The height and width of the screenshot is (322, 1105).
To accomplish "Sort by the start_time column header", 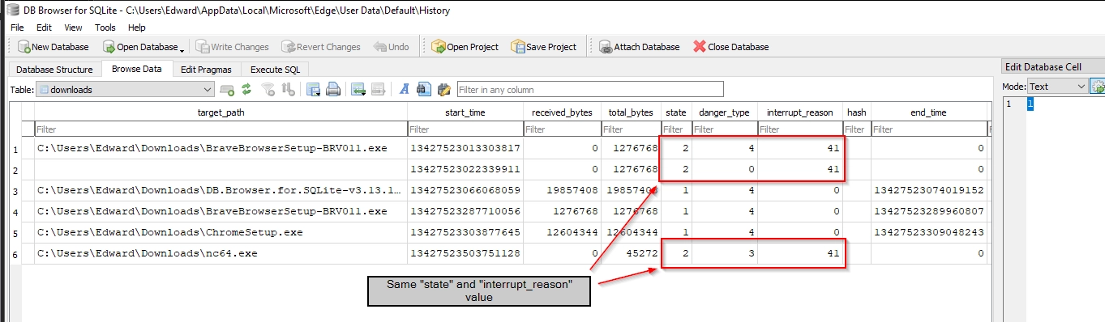I will click(x=465, y=112).
